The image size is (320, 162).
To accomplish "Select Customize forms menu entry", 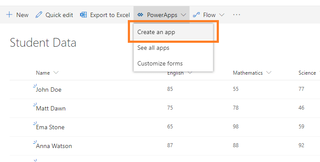I will coord(173,63).
